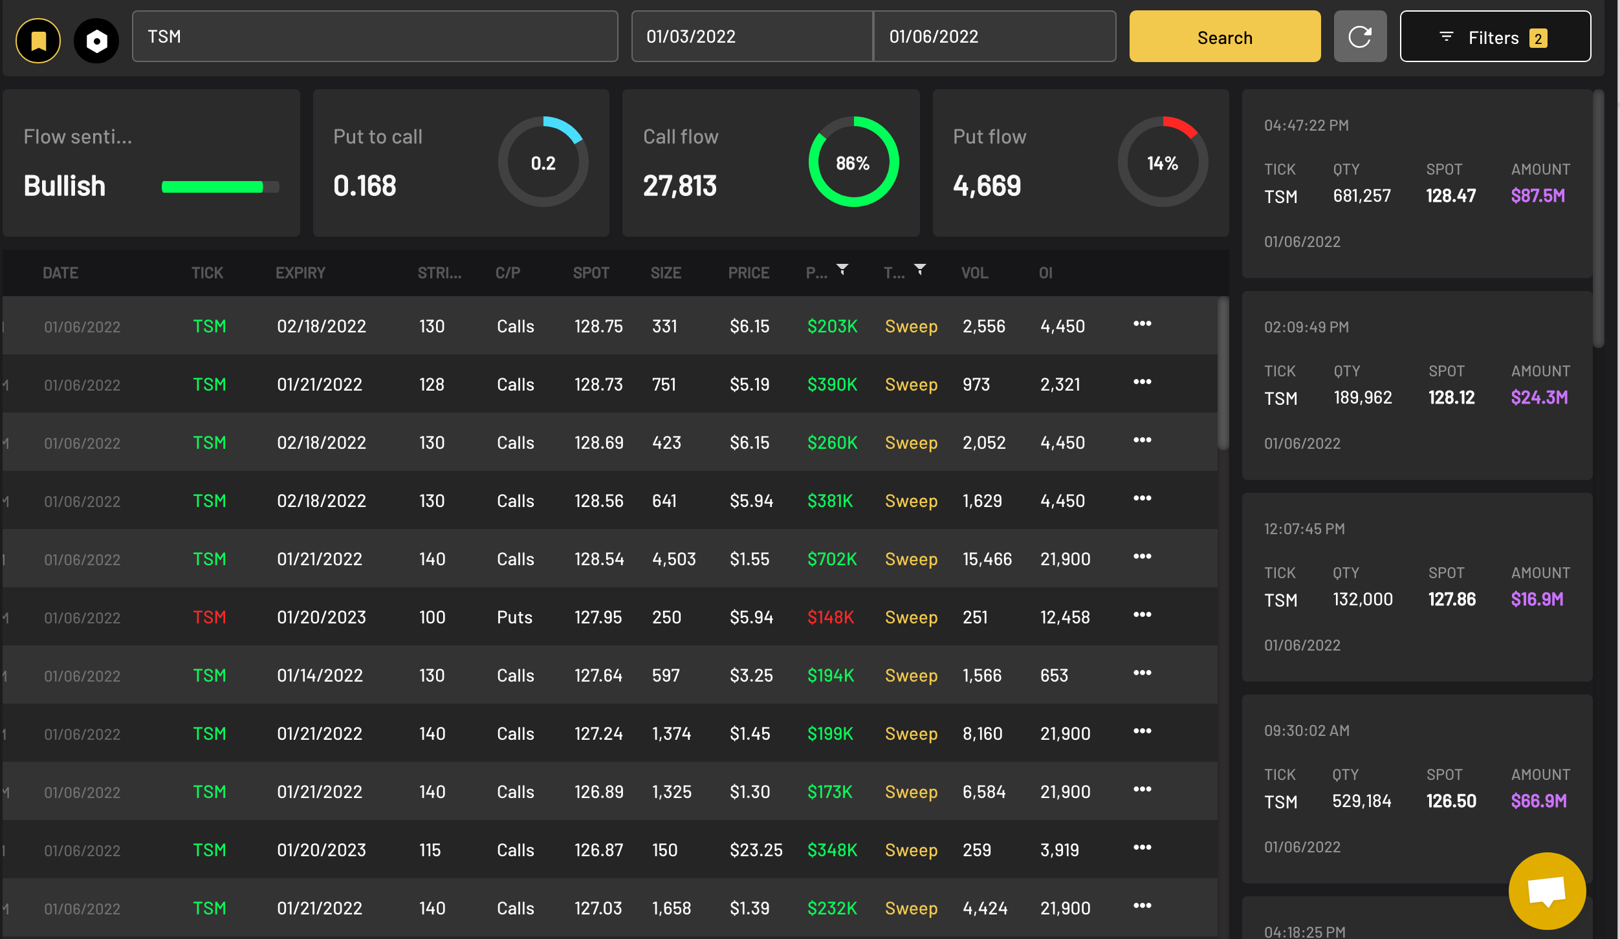Screen dimensions: 1620x939
Task: Open more options for $194K sweep row
Action: (x=1142, y=673)
